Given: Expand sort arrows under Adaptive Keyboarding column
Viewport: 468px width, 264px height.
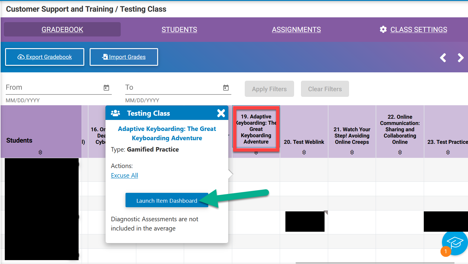Looking at the screenshot, I should click(256, 153).
